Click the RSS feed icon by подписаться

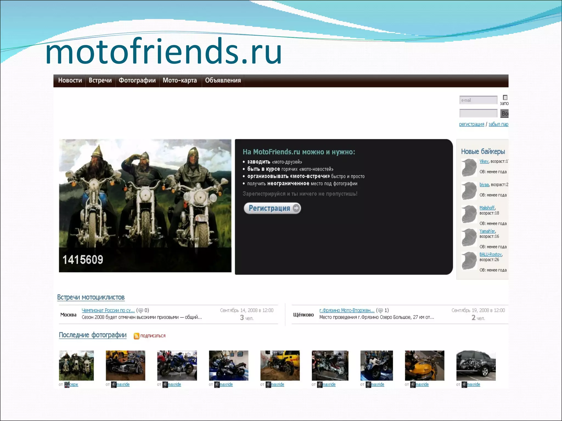pyautogui.click(x=136, y=336)
